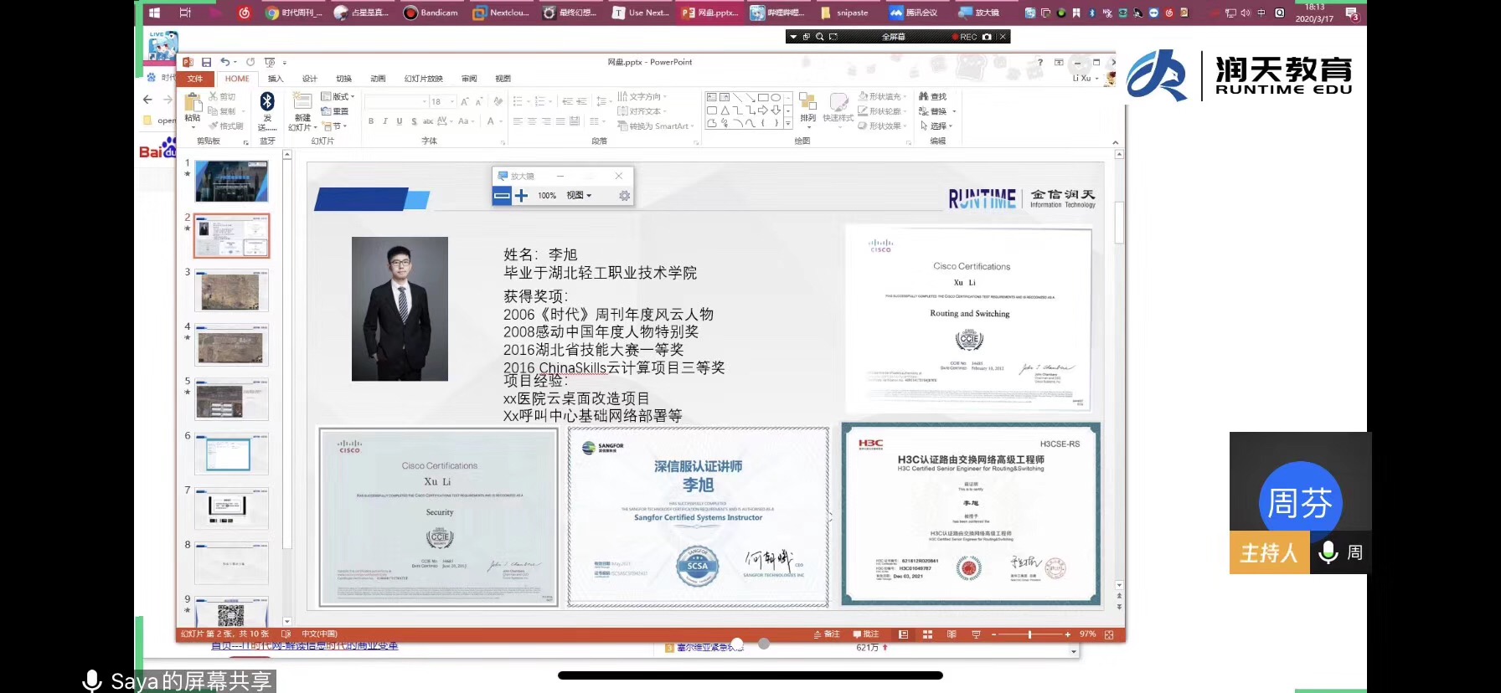The height and width of the screenshot is (693, 1501).
Task: Click the New Slide icon
Action: tap(302, 103)
